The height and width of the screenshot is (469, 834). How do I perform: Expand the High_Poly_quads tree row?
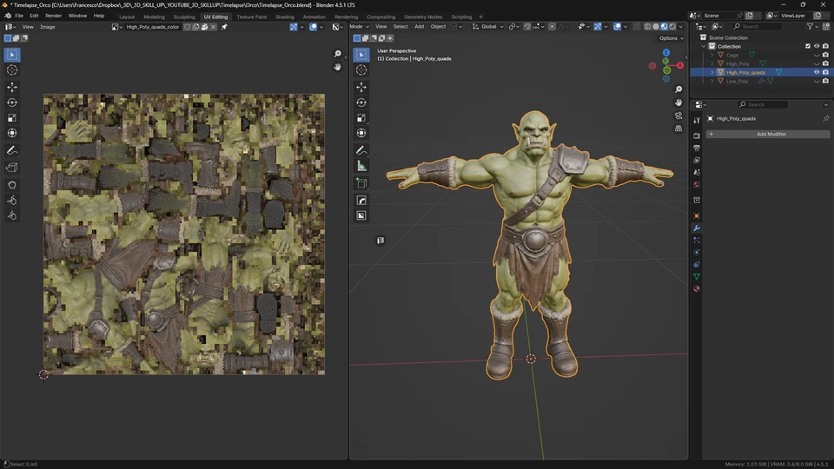click(x=712, y=72)
